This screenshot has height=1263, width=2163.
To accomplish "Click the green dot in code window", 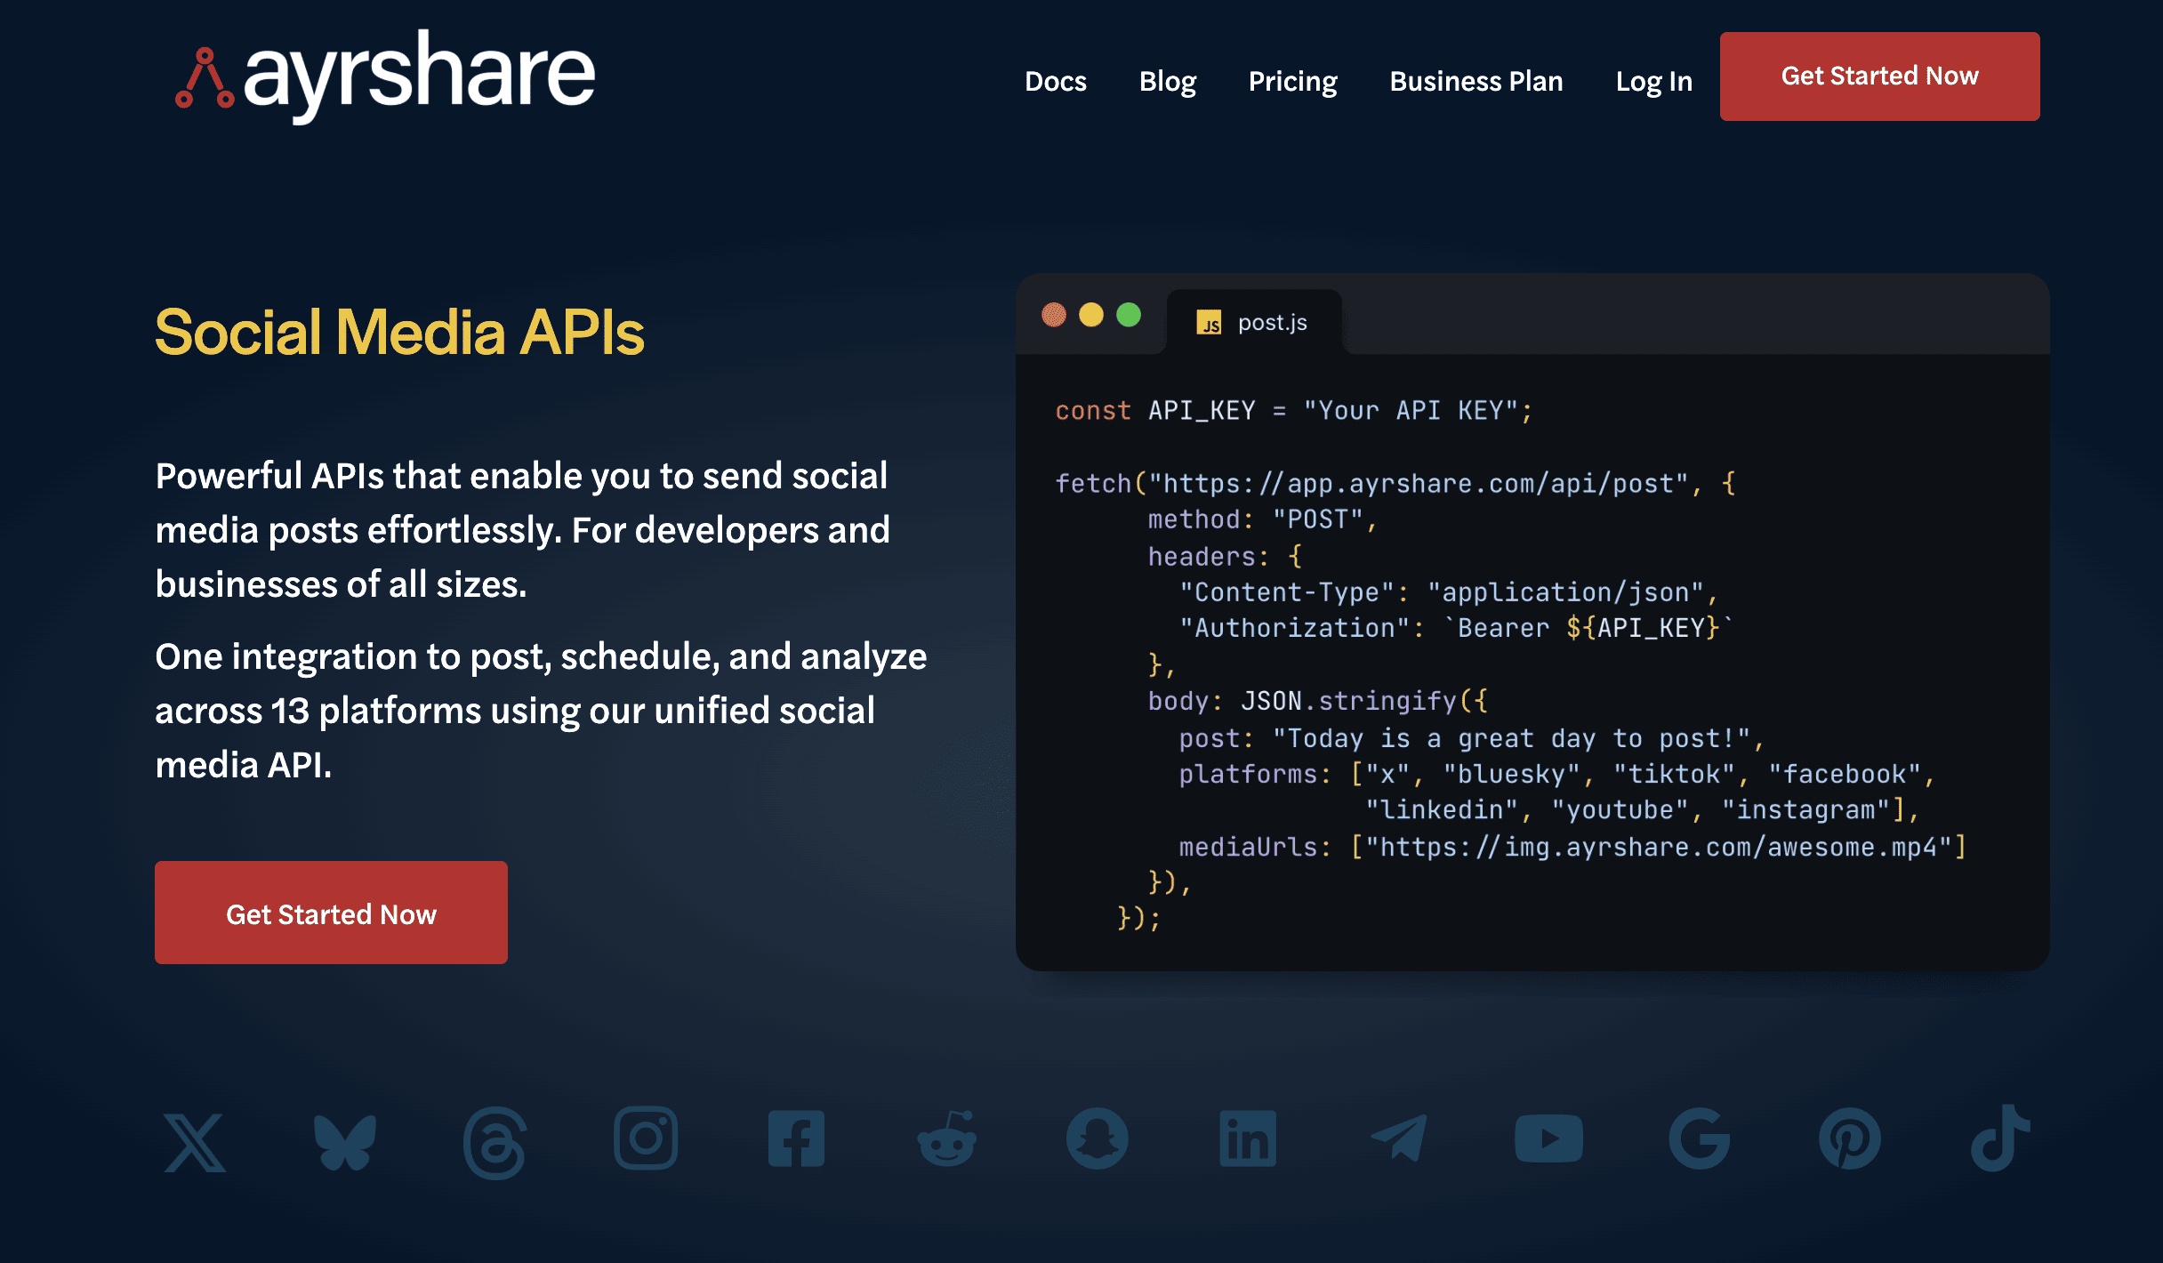I will (x=1129, y=315).
